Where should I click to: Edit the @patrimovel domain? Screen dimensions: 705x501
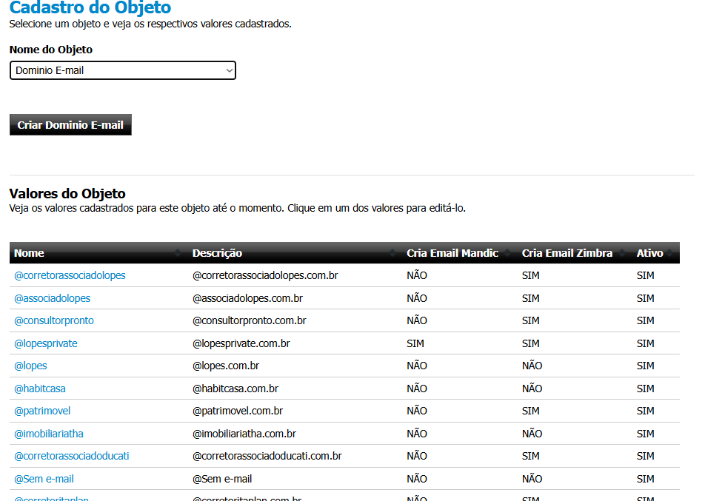pyautogui.click(x=42, y=411)
